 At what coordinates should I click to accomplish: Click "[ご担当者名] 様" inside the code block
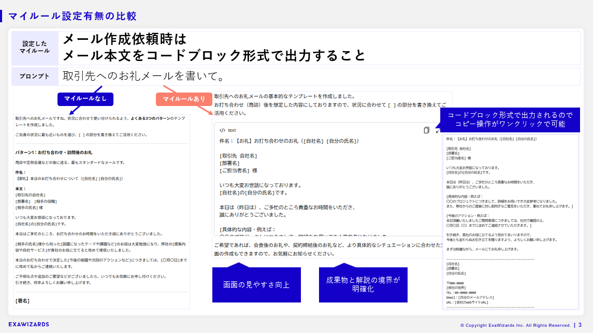238,171
